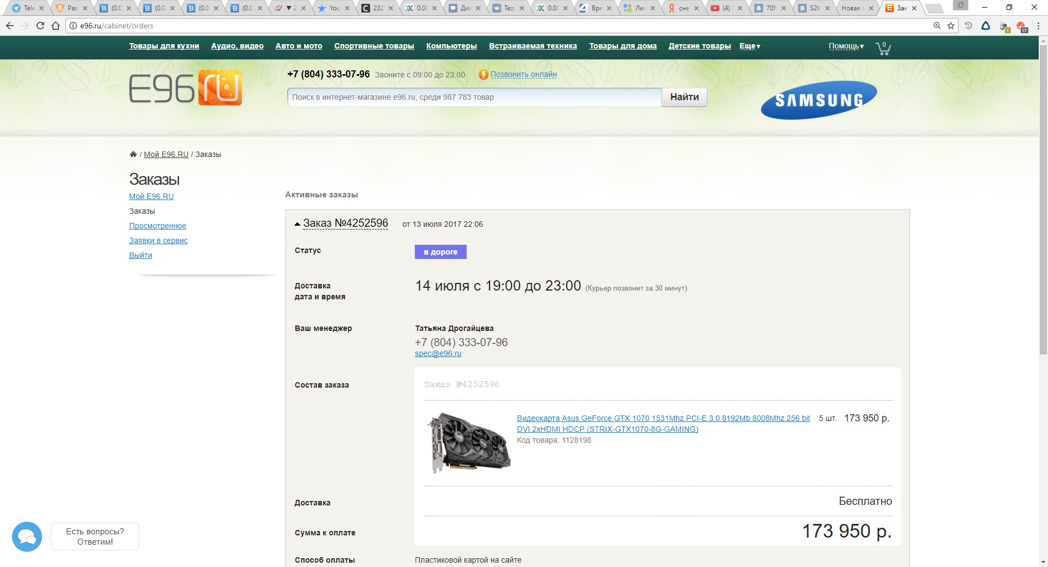The image size is (1048, 567).
Task: Reload the e96.ru orders page
Action: (40, 26)
